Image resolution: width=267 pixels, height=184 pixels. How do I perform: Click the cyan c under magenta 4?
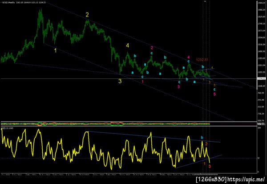point(189,61)
